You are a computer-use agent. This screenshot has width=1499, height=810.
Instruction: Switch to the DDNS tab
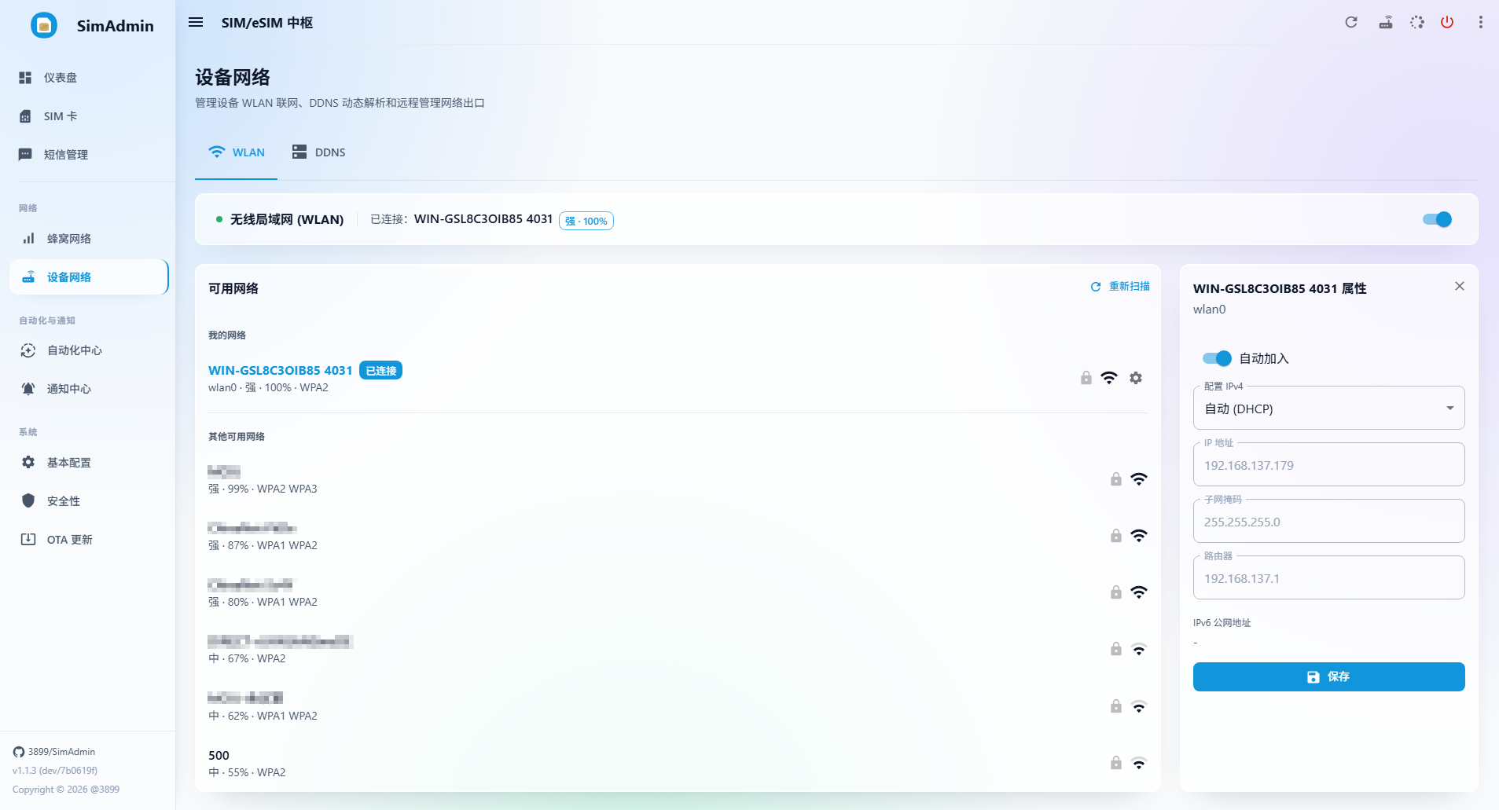click(x=318, y=152)
